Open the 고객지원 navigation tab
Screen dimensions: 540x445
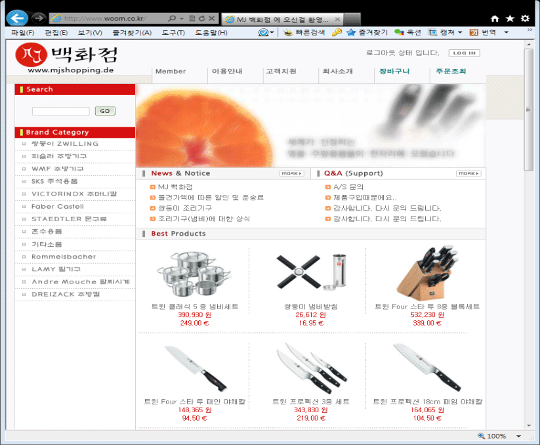[x=281, y=72]
